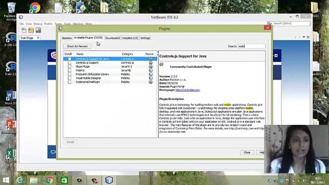Open the Windows Store from the taskbar

coord(64,180)
